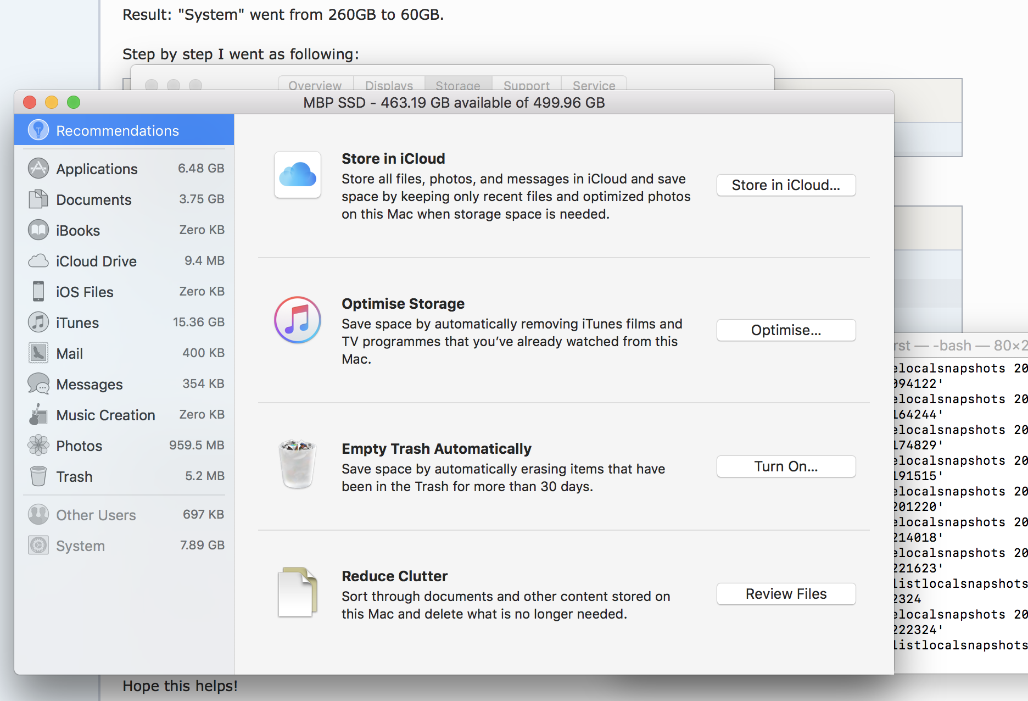Screen dimensions: 1028x701
Task: Click the '697 KB' Other Users size
Action: tap(203, 514)
